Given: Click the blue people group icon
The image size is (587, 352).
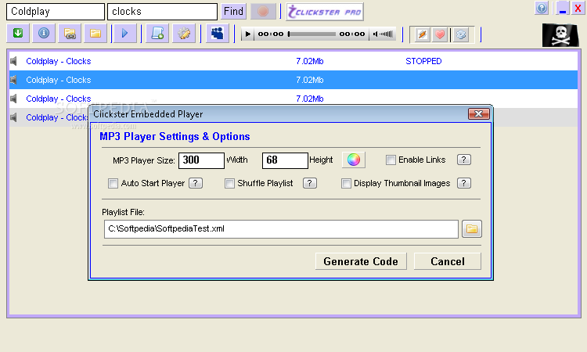Looking at the screenshot, I should coord(218,34).
